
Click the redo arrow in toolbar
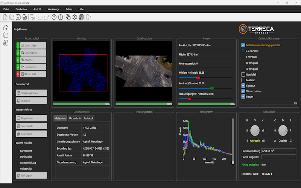(46, 17)
